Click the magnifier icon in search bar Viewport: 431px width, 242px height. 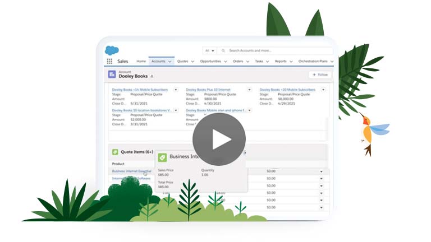223,51
